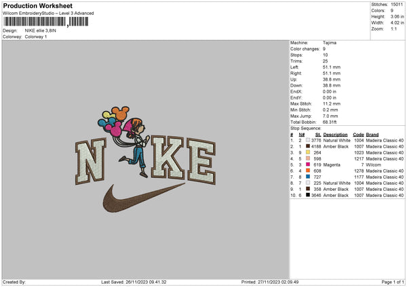407x287 pixels.
Task: Click the Stops value 10
Action: point(325,55)
